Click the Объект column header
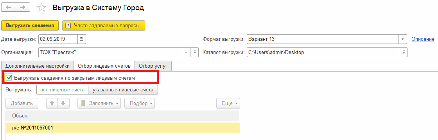Screen dimensions: 438x140 click(123, 115)
